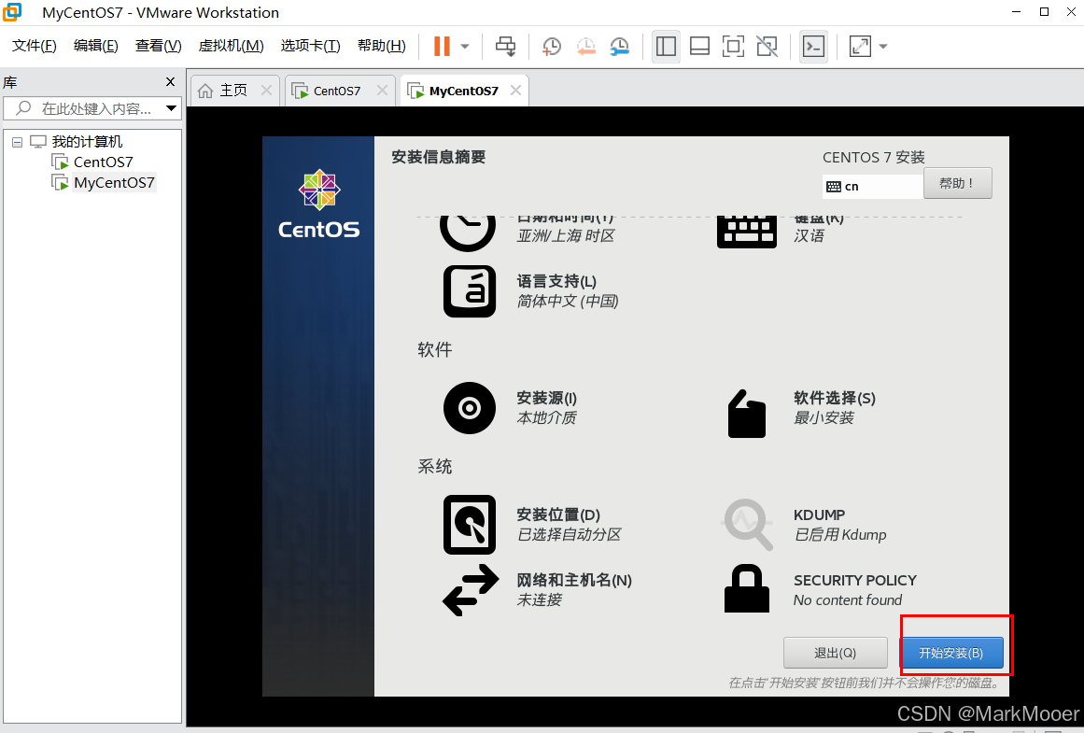This screenshot has width=1084, height=733.
Task: Open 软件选择(S) package icon
Action: coord(747,414)
